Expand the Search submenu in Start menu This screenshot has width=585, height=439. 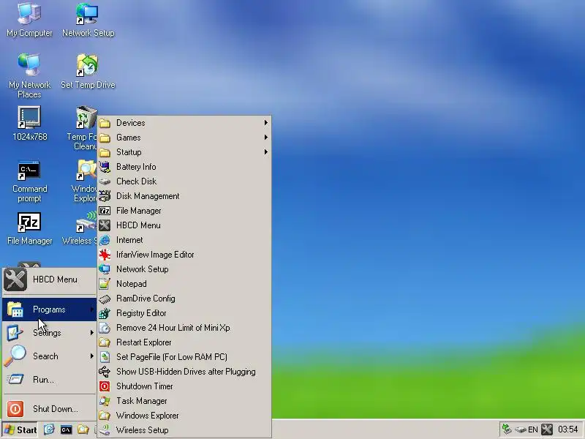click(x=49, y=356)
